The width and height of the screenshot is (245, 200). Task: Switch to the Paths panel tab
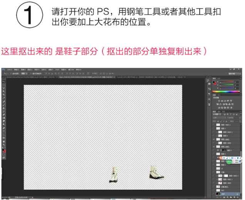224,112
